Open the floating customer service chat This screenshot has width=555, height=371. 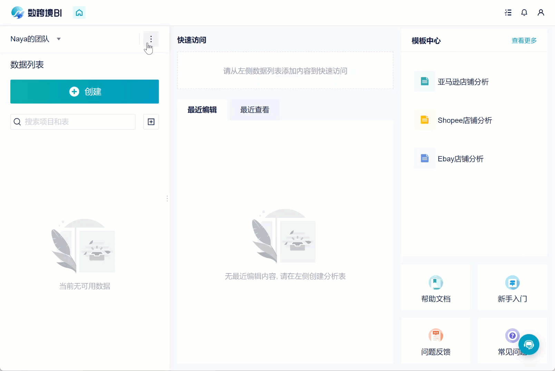pos(529,344)
